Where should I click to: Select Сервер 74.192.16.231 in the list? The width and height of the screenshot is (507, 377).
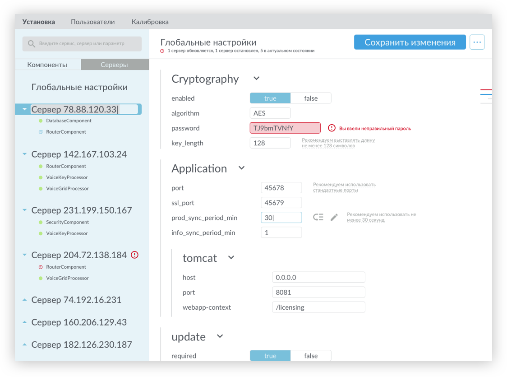(x=76, y=300)
